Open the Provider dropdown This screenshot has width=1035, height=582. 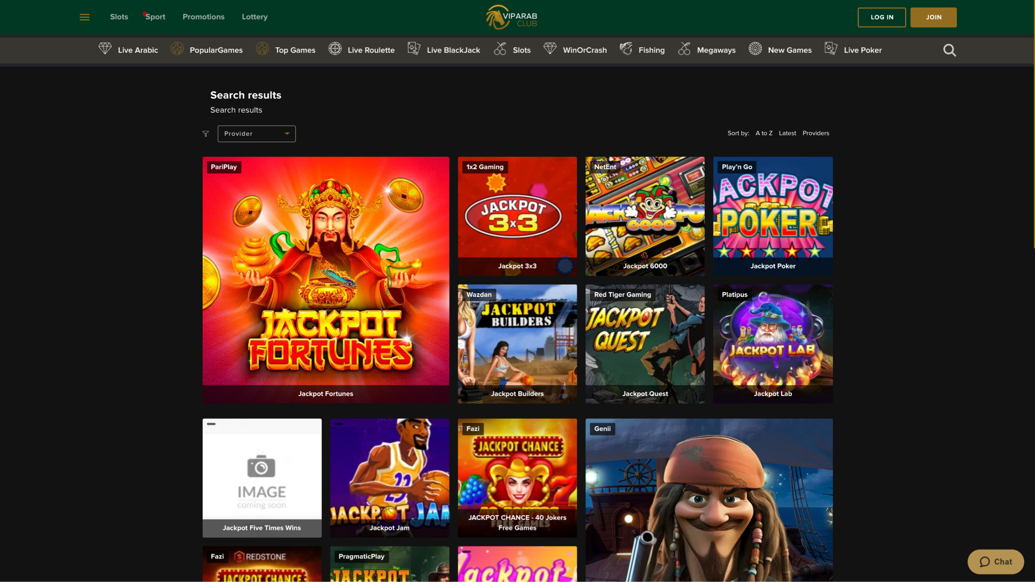tap(256, 134)
